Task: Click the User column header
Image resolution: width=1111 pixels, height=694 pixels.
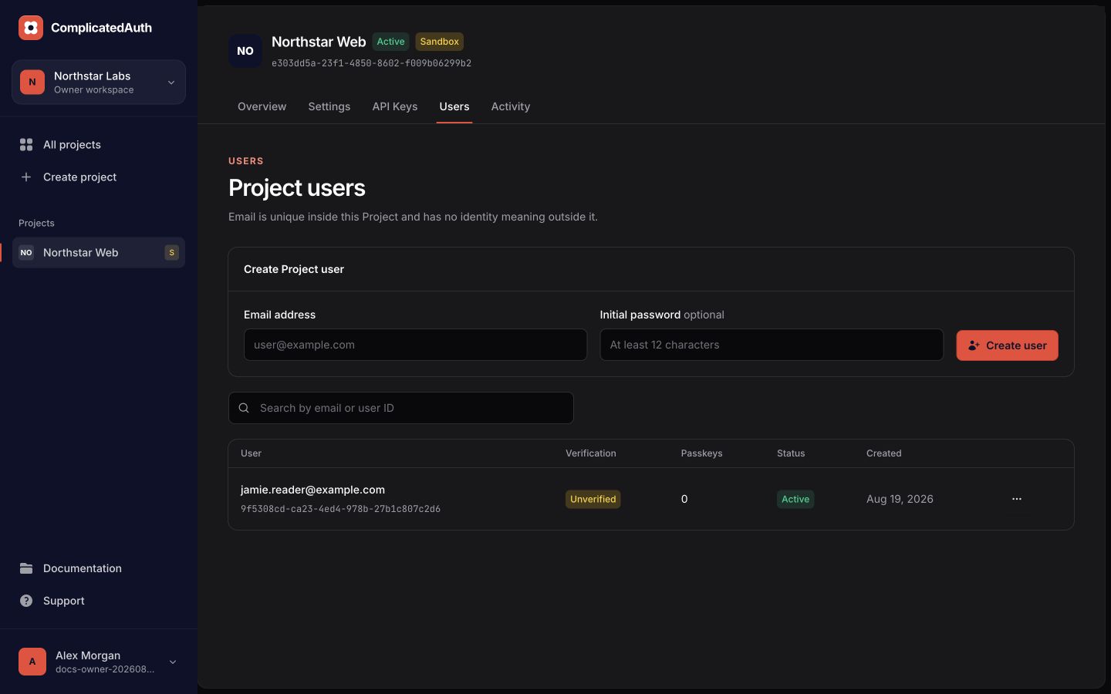Action: 251,453
